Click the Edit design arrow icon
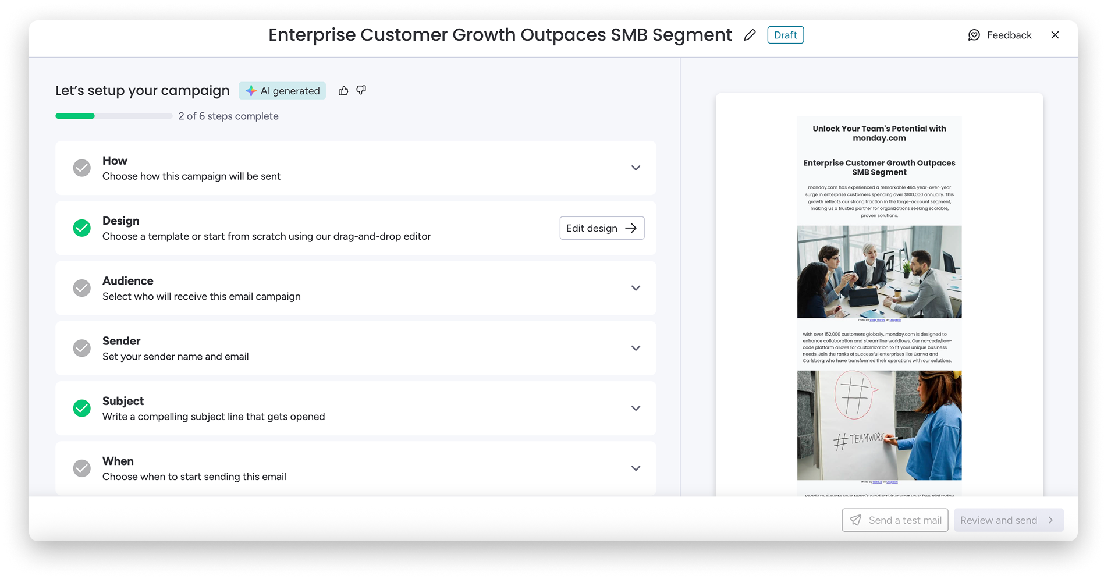 (x=631, y=228)
